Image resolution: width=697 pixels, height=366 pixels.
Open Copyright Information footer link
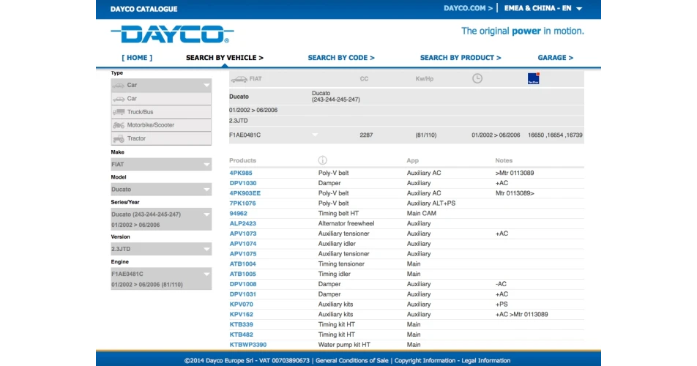425,361
